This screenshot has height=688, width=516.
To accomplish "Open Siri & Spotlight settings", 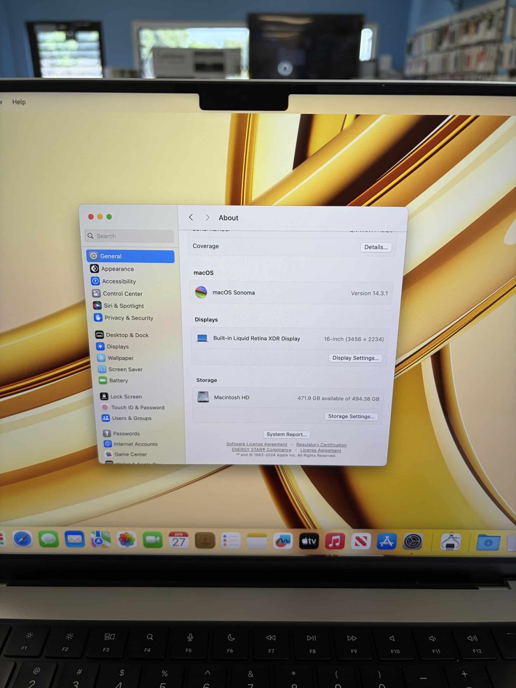I will point(123,306).
